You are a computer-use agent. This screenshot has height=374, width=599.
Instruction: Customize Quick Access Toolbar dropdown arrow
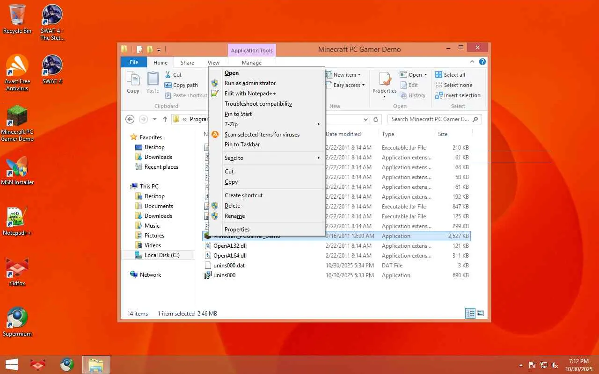click(159, 50)
